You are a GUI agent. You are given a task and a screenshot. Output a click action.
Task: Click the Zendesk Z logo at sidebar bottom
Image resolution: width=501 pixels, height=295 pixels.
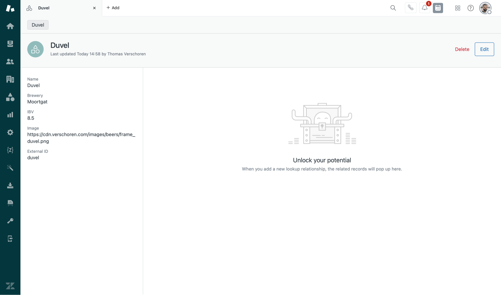click(10, 286)
